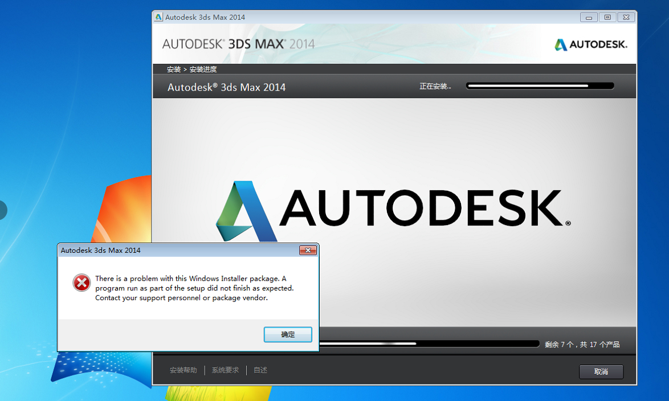Click the 正在安装... status label
Image resolution: width=669 pixels, height=401 pixels.
[435, 86]
